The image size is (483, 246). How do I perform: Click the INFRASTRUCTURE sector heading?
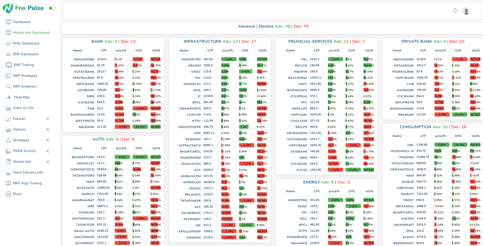tap(220, 41)
